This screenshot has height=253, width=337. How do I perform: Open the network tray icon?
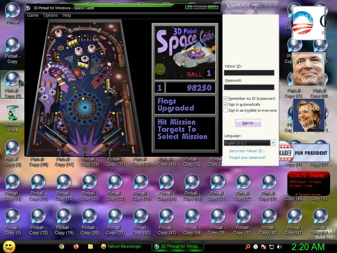point(271,247)
